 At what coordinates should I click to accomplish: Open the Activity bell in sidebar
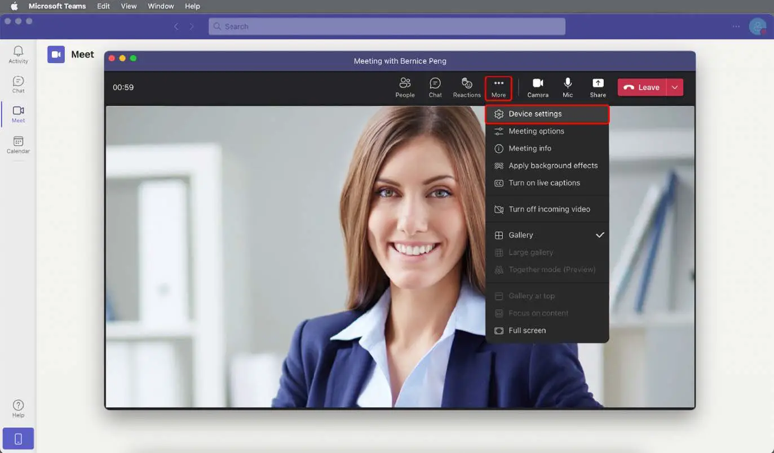[18, 55]
